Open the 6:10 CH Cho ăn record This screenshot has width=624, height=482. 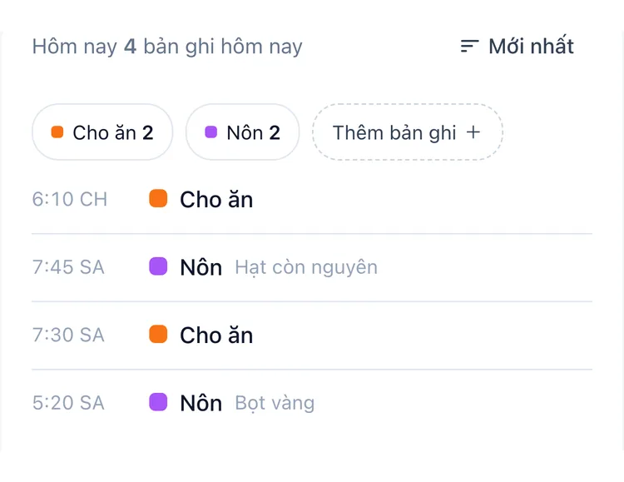pyautogui.click(x=312, y=199)
